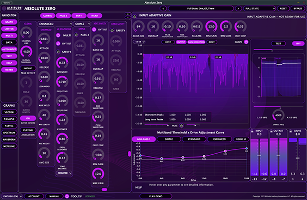Click the CHANNEL LINK knob

[x=26, y=33]
